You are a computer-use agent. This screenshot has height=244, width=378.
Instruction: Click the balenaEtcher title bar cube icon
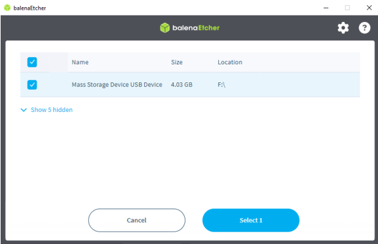[7, 8]
